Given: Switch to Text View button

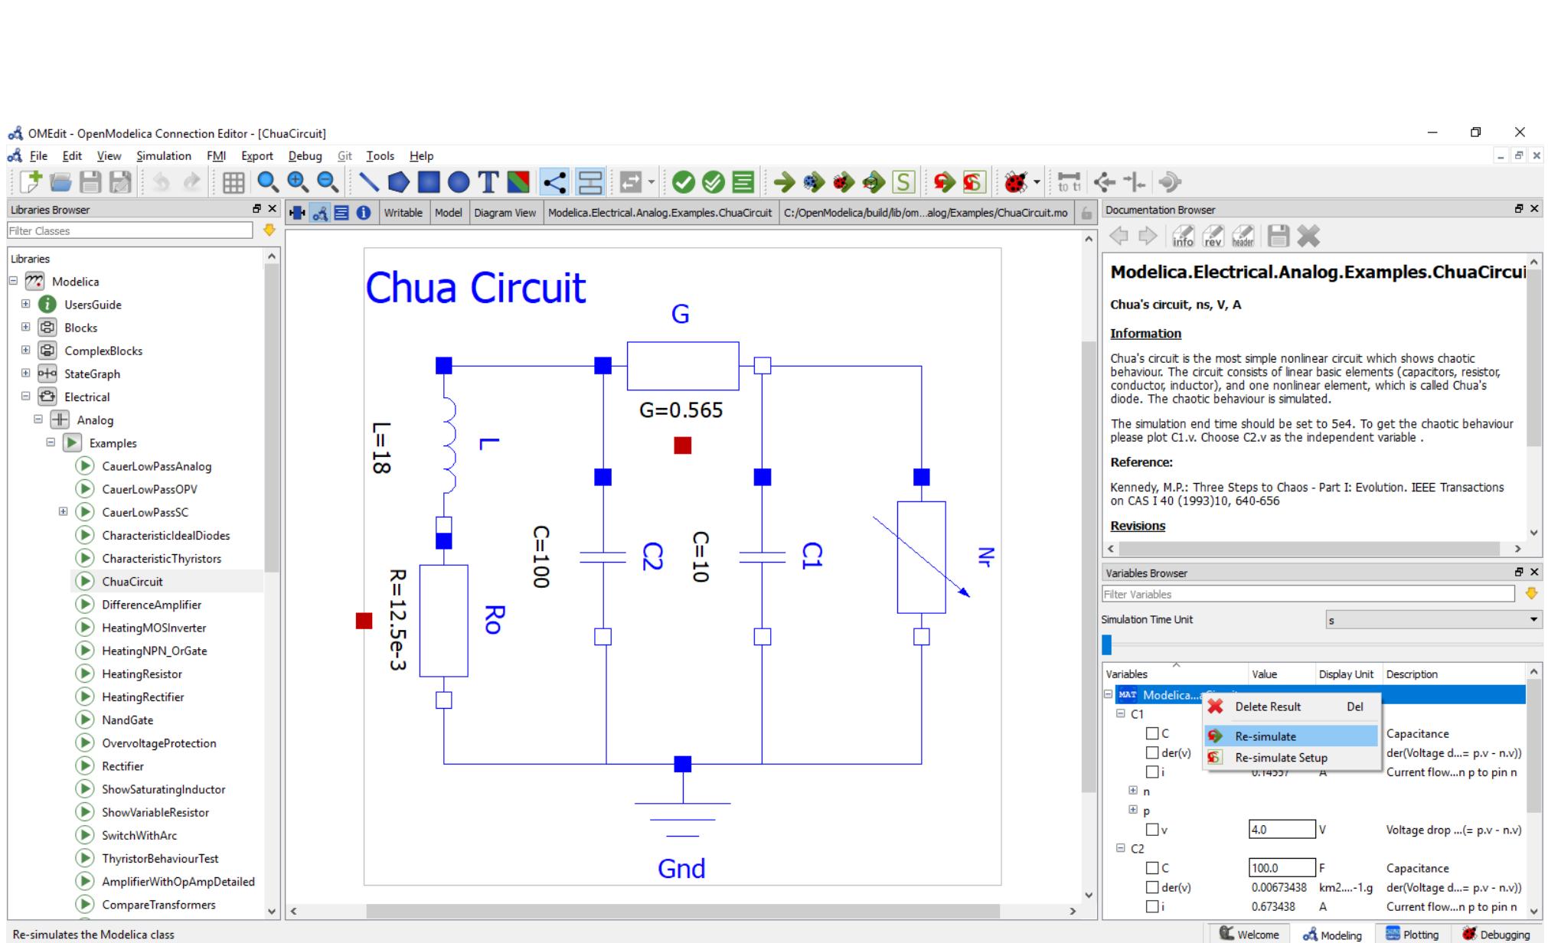Looking at the screenshot, I should (341, 213).
